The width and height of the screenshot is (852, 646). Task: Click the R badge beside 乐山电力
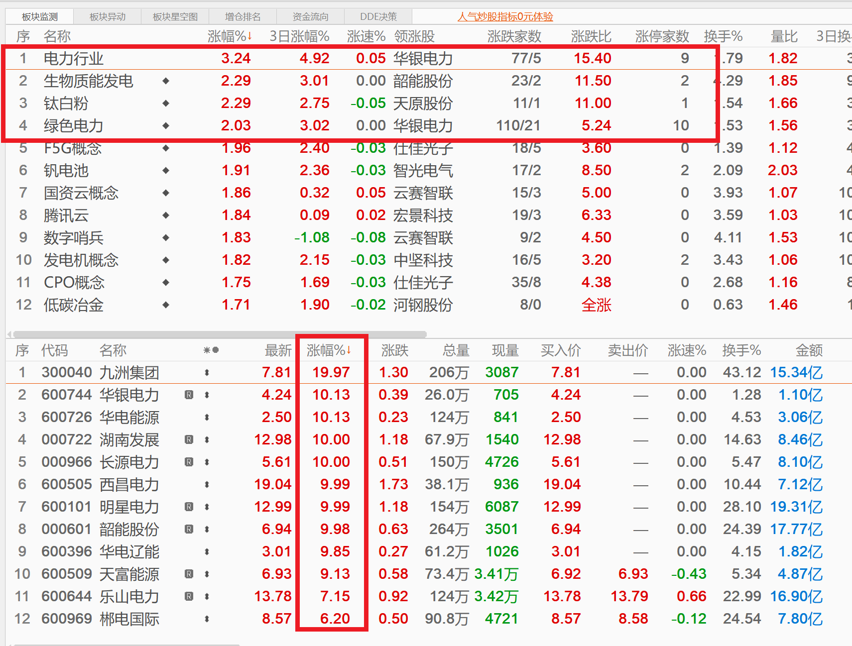click(188, 596)
